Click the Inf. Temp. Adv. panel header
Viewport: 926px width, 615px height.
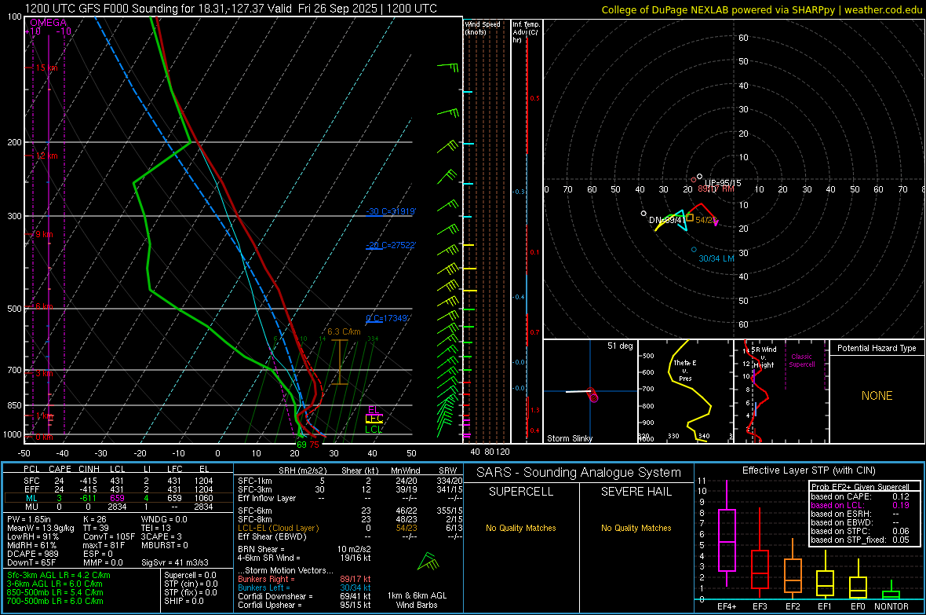coord(527,32)
